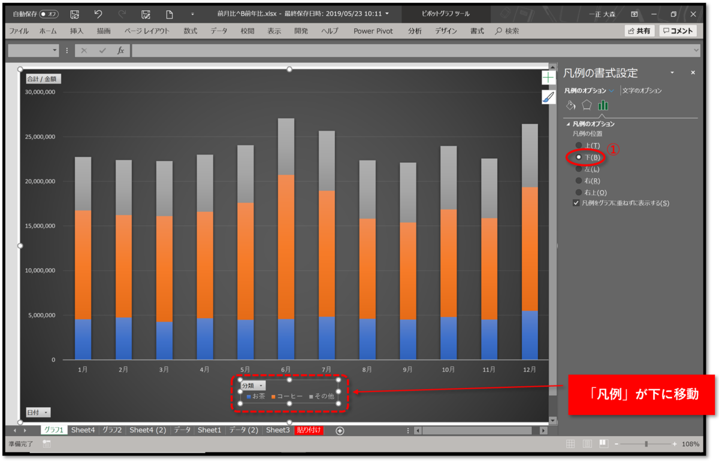Switch to Page Layout view in status bar
This screenshot has width=719, height=461.
587,444
